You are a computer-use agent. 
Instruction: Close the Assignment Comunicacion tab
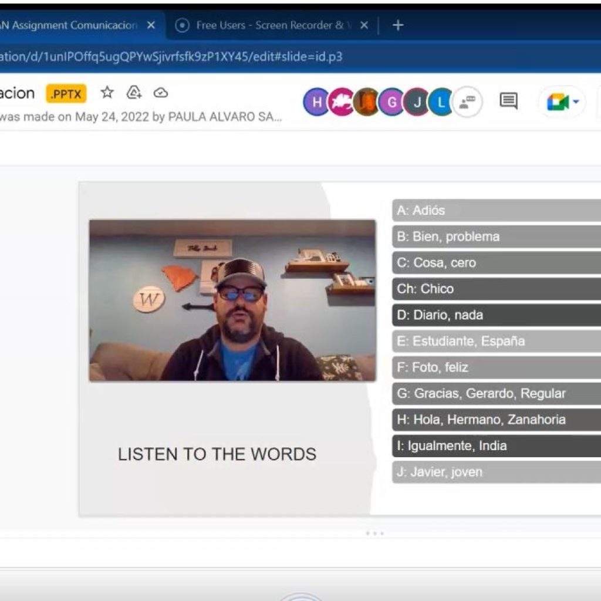click(151, 25)
